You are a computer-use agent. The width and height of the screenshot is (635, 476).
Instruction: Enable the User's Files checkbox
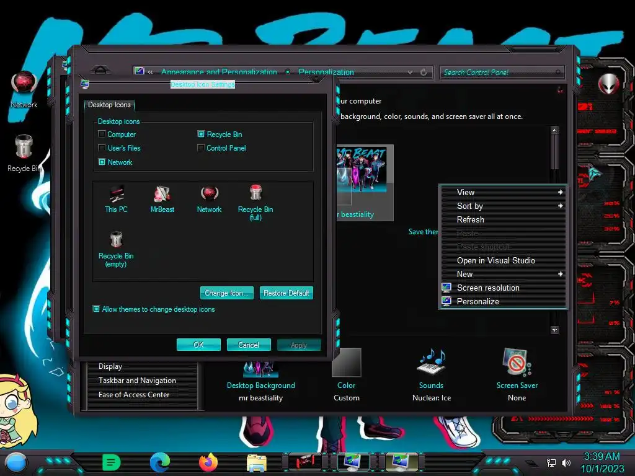(x=102, y=148)
